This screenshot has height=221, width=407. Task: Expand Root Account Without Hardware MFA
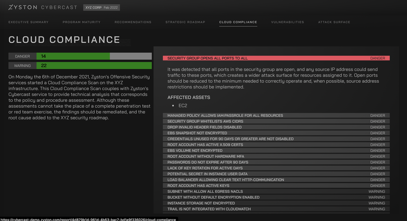(x=276, y=156)
